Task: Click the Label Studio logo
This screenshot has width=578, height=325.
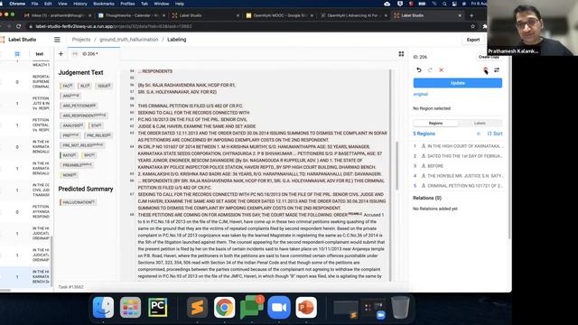Action: [x=18, y=40]
